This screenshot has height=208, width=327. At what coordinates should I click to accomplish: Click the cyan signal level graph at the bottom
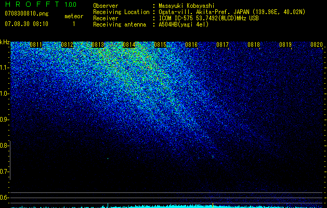167,206
